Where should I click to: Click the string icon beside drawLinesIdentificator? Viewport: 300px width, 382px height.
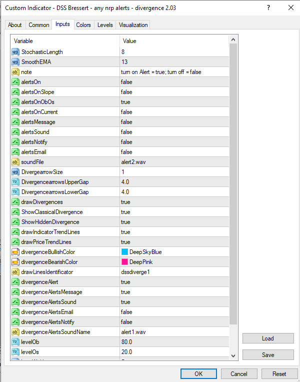[x=15, y=271]
